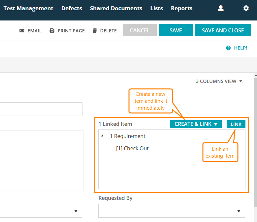
Task: Click the Delete trash can icon
Action: (95, 31)
